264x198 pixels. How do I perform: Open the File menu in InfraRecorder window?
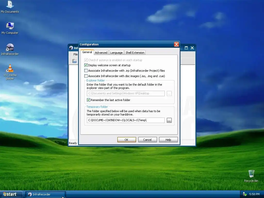click(76, 54)
